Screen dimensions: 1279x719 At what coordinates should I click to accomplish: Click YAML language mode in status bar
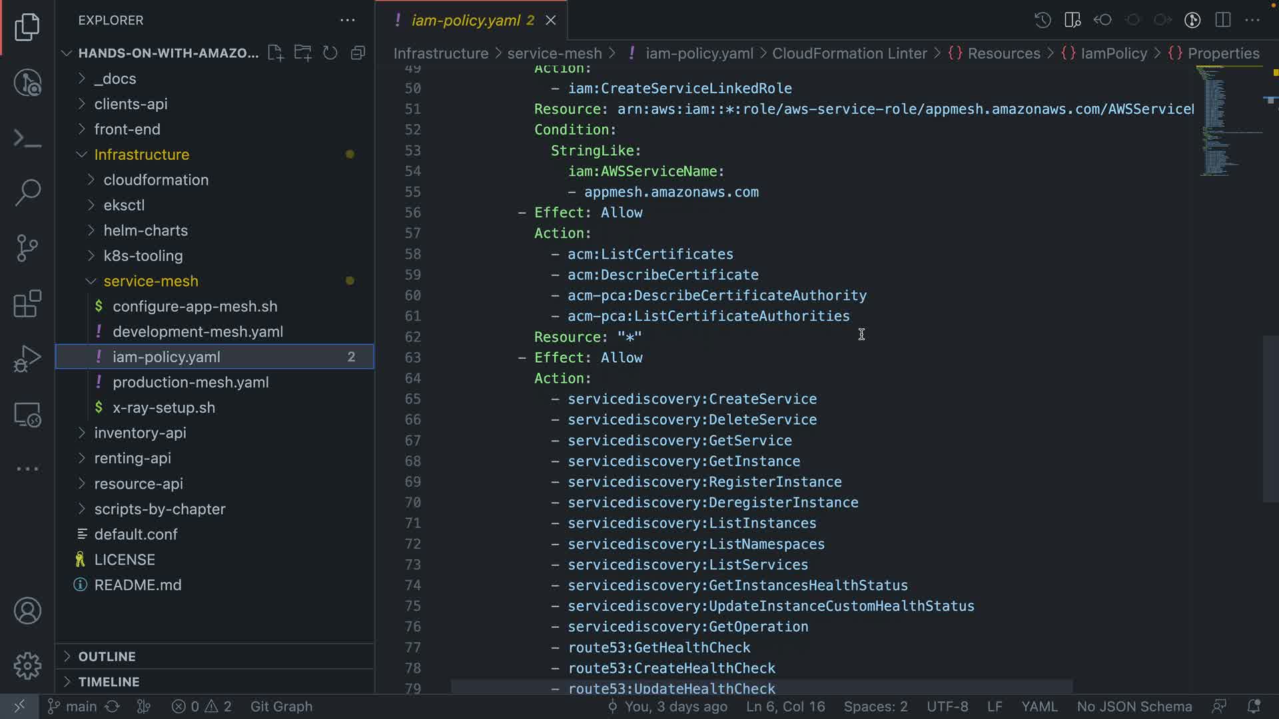(x=1039, y=706)
